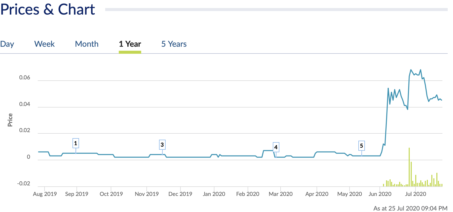Show the 5 Years chart view
Screen dimensions: 453x212
pyautogui.click(x=174, y=44)
